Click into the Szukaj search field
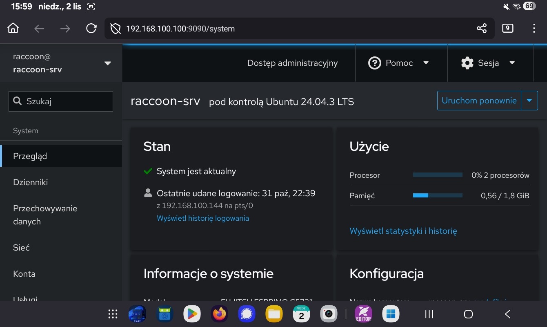 65,101
